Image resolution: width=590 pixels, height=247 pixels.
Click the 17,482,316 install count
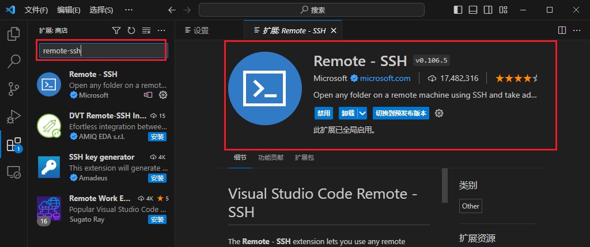453,79
